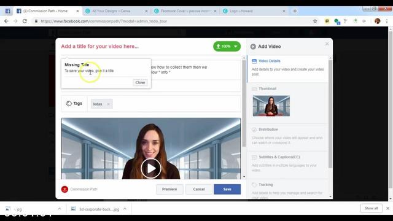This screenshot has width=393, height=221.
Task: Click the Cancel button
Action: 199,189
